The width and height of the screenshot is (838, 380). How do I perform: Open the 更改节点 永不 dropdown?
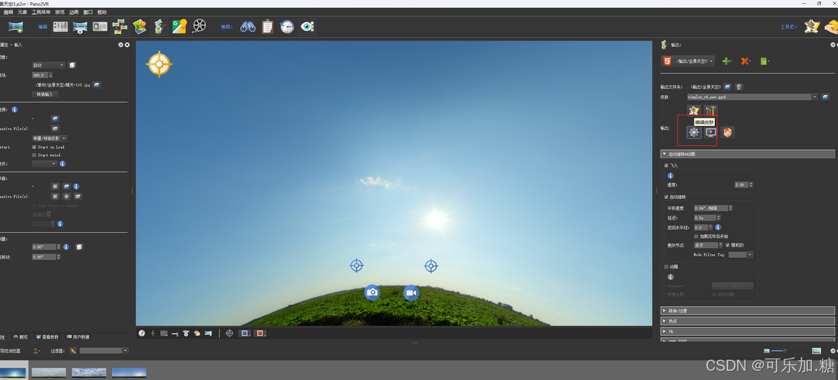[709, 245]
